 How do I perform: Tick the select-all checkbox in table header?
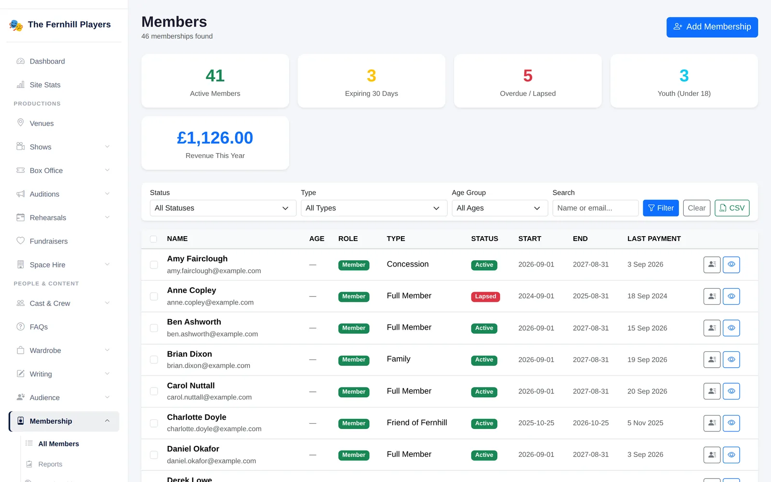point(154,239)
